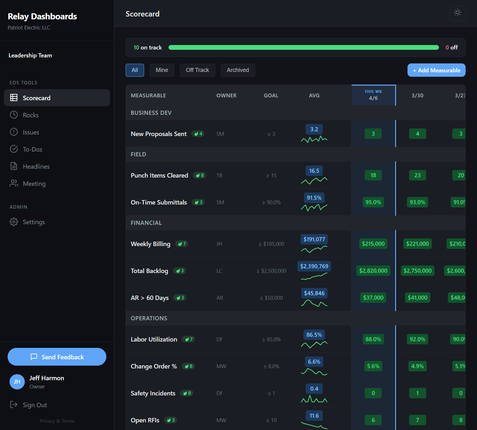Click on-track progress bar
Viewport: 477px width, 430px height.
point(304,47)
